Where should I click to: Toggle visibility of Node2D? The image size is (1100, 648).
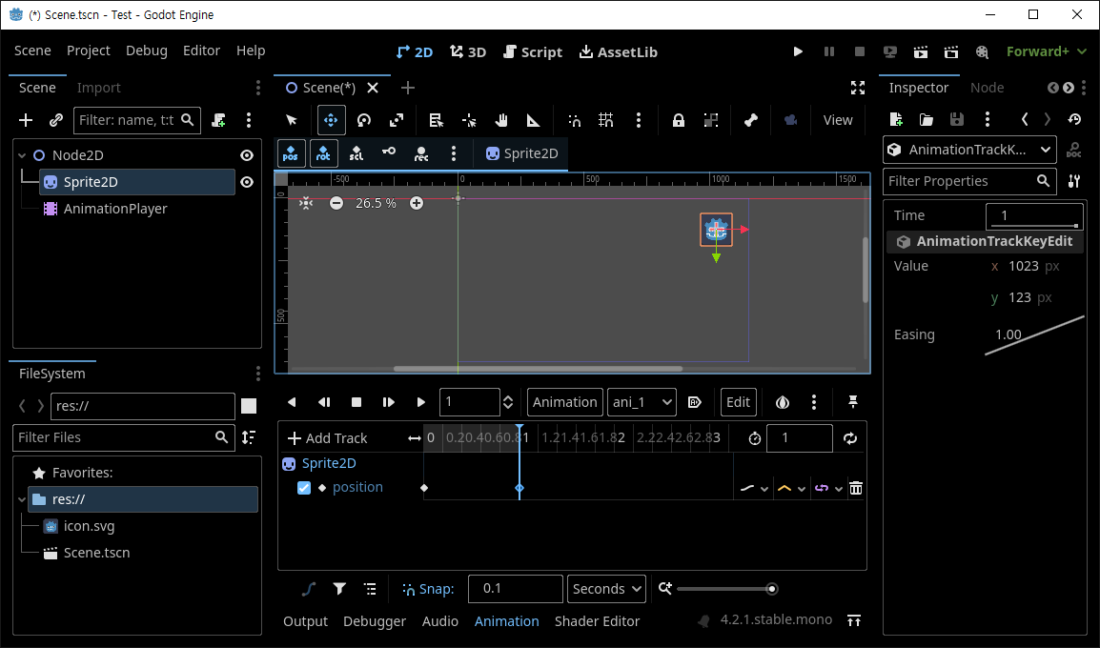click(247, 155)
